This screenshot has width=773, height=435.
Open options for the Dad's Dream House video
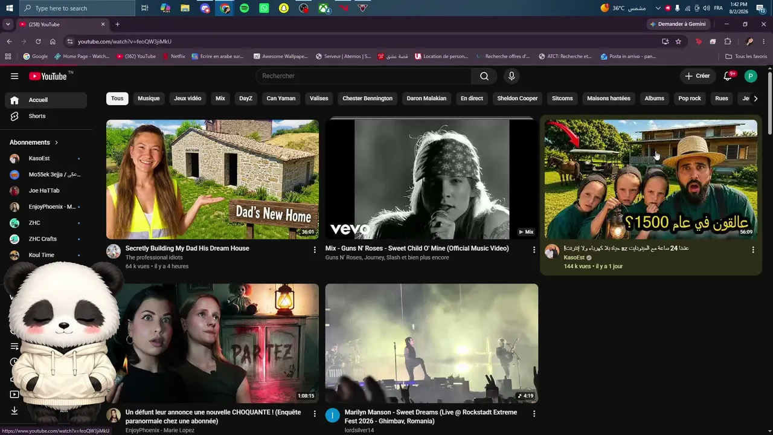(x=315, y=250)
